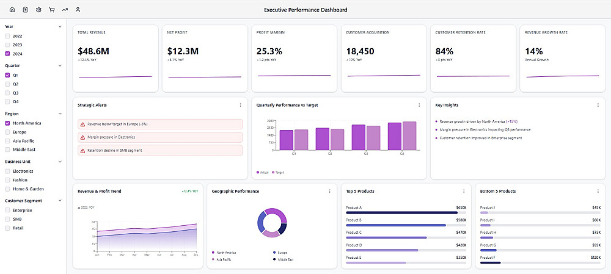The height and width of the screenshot is (274, 611).
Task: Open Key Insights options menu
Action: point(598,105)
